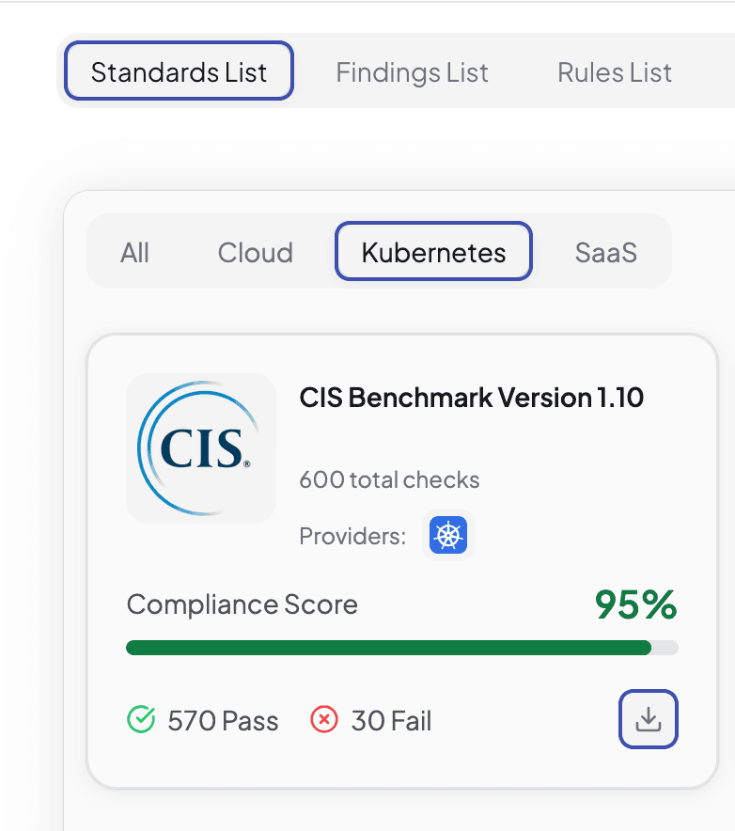Click the 570 Pass label
735x831 pixels.
tap(223, 719)
